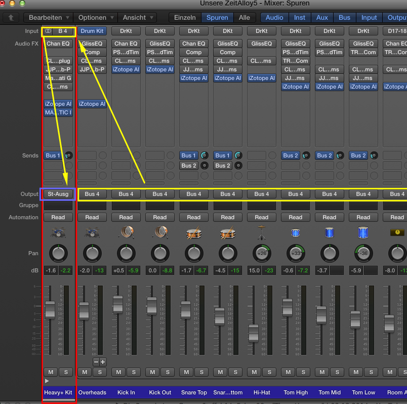Click the Snare Top Bus 1 send slot
The width and height of the screenshot is (407, 404).
click(189, 155)
